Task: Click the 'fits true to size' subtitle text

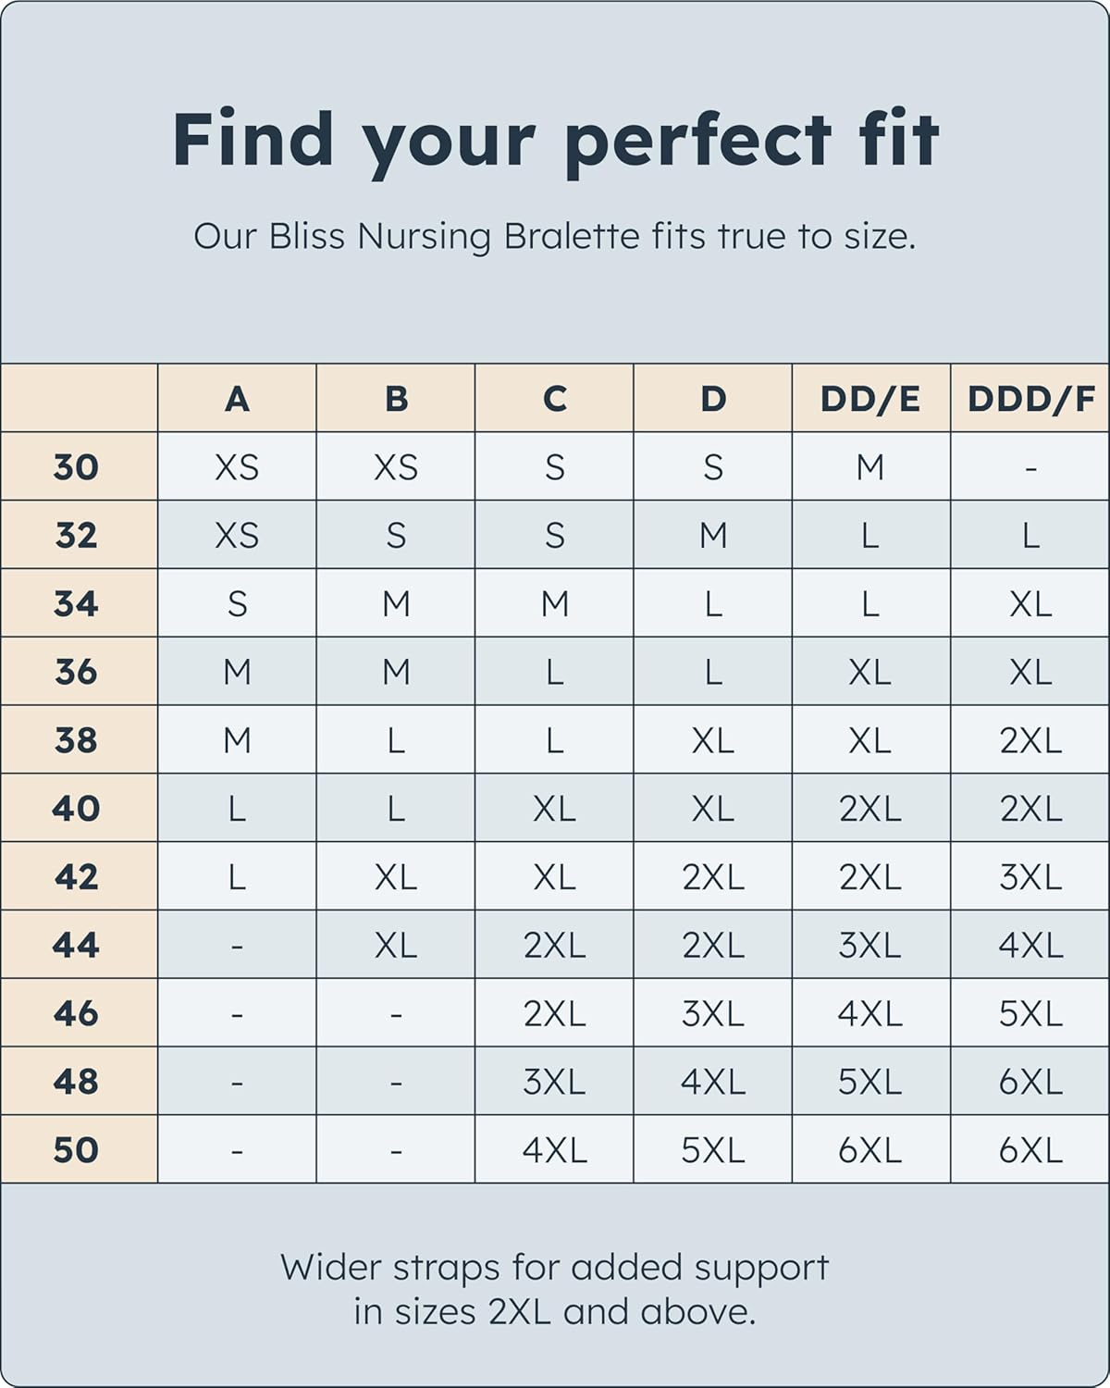Action: pos(555,236)
